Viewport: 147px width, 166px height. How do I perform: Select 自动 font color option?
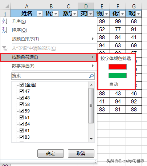pos(114,84)
